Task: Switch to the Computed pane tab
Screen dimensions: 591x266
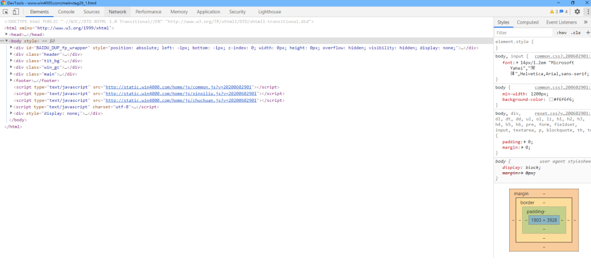Action: coord(527,23)
